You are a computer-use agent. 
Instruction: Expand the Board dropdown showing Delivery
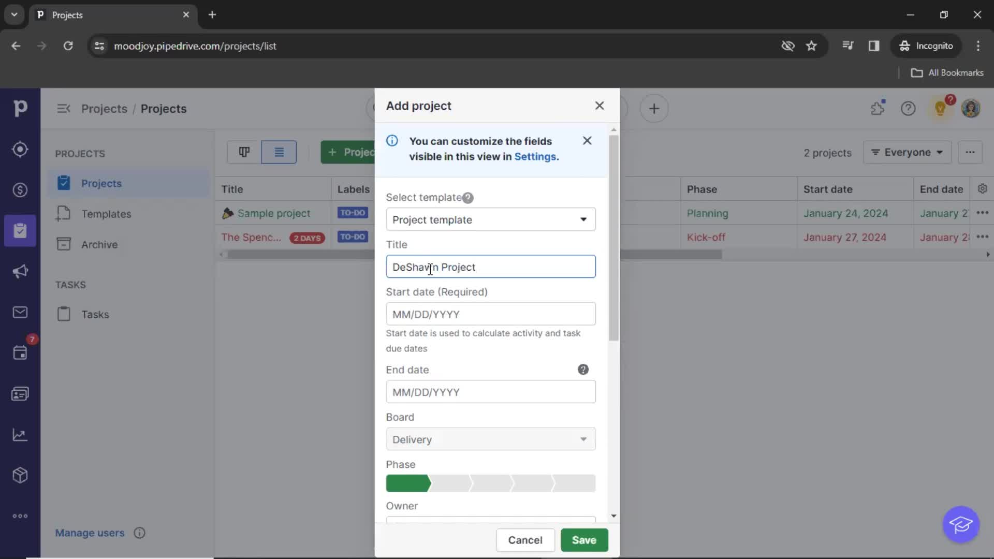coord(490,439)
